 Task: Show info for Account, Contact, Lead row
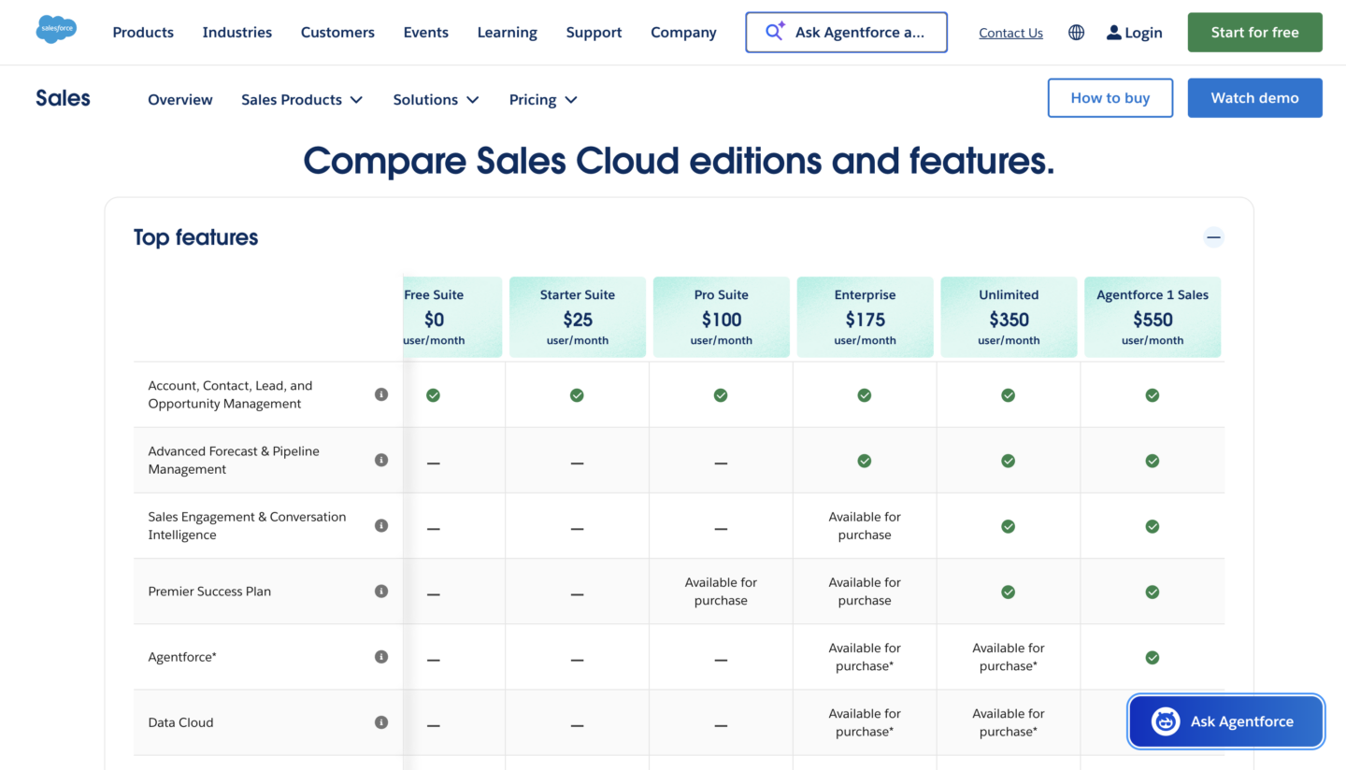click(381, 394)
